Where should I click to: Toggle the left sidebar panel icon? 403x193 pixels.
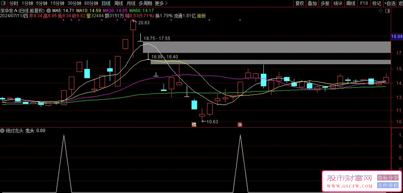pos(4,3)
